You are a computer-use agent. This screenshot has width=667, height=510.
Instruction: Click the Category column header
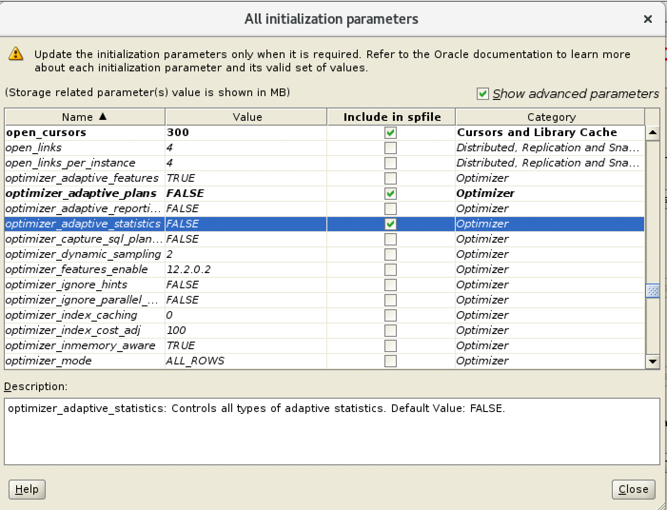(x=550, y=117)
